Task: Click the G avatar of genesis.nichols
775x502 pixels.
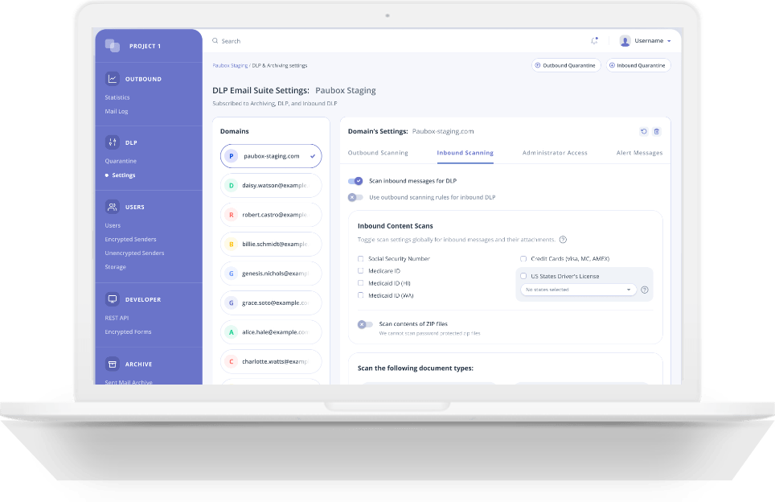Action: 231,273
